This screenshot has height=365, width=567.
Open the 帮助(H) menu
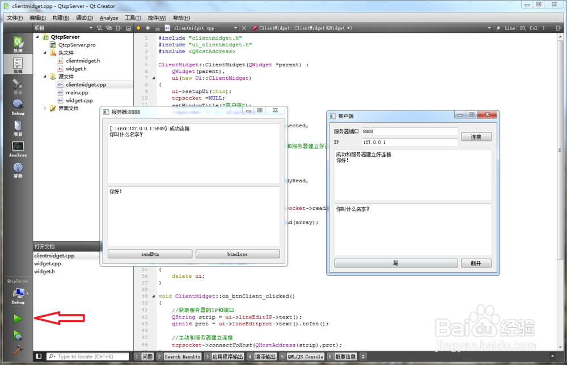(x=181, y=18)
